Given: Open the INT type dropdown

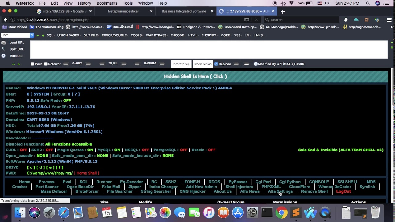Looking at the screenshot, I should click(17, 35).
